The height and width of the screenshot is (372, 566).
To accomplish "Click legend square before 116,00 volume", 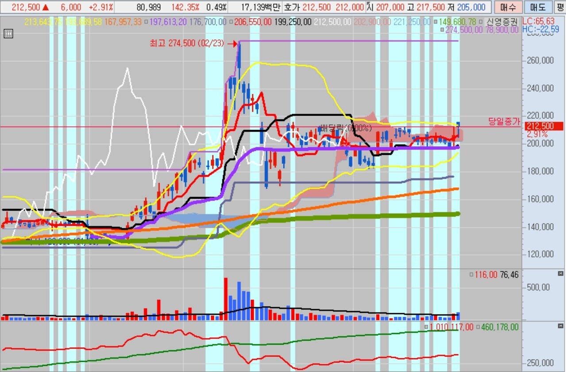I will coord(472,275).
